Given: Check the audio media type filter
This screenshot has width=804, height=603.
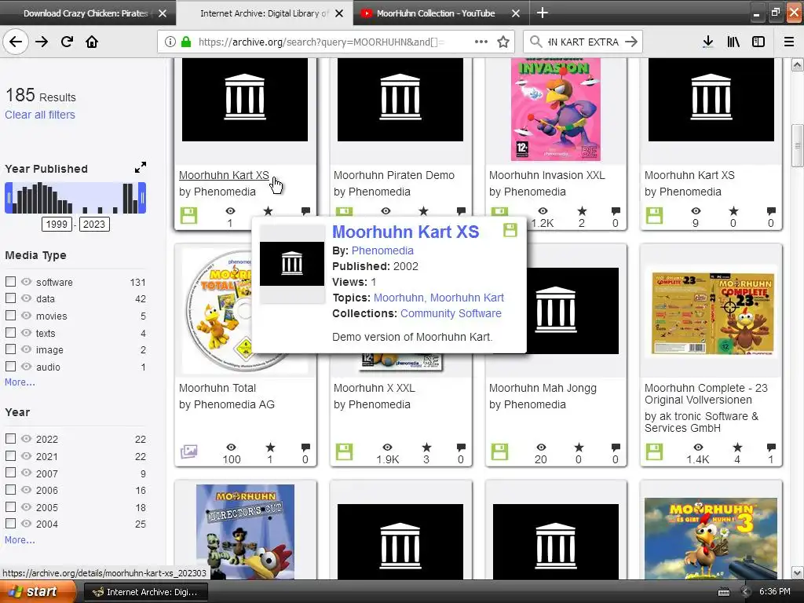Looking at the screenshot, I should pyautogui.click(x=10, y=366).
